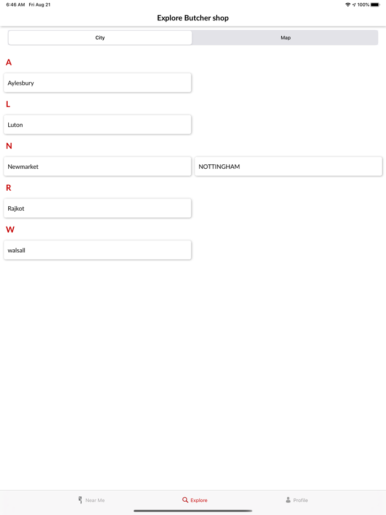Pick Rajkot from the cities
This screenshot has height=515, width=386.
(98, 208)
